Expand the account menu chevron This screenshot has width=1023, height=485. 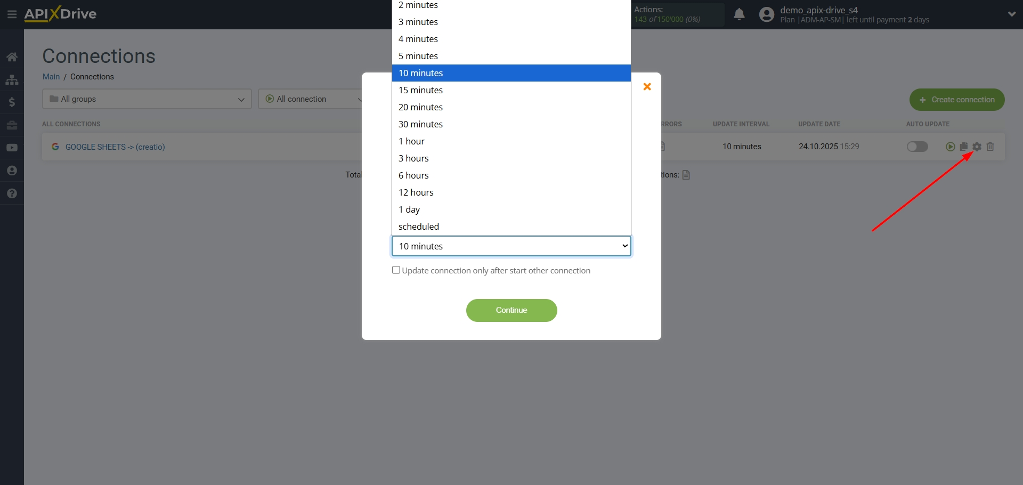(1012, 14)
